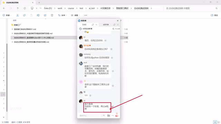Screen dimensions: 221x124
Task: Open the chevron after course breadcrumb
Action: tap(77, 8)
